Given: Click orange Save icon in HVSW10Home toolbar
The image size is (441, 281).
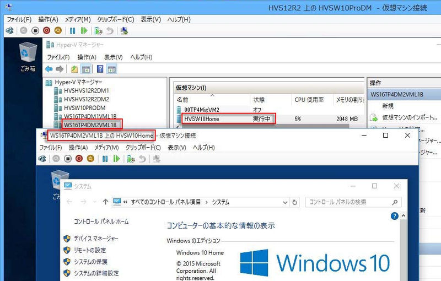Looking at the screenshot, I should (x=90, y=159).
